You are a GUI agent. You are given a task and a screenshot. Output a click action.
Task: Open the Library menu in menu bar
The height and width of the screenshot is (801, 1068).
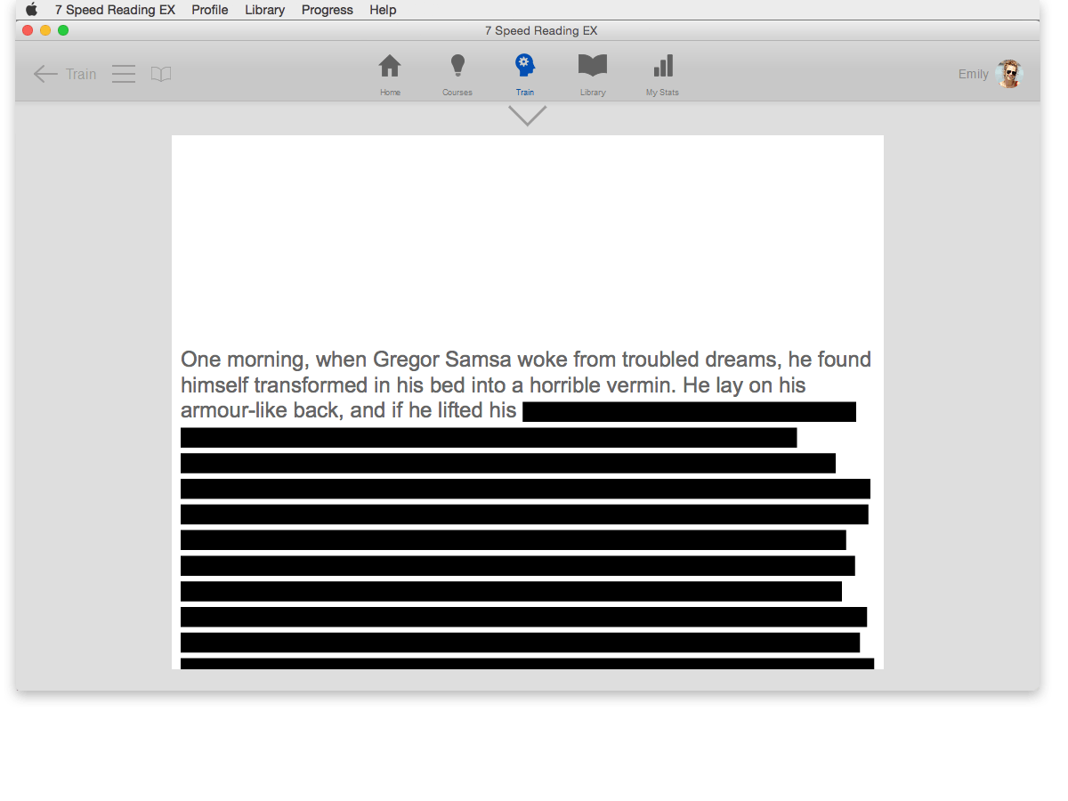pos(264,10)
